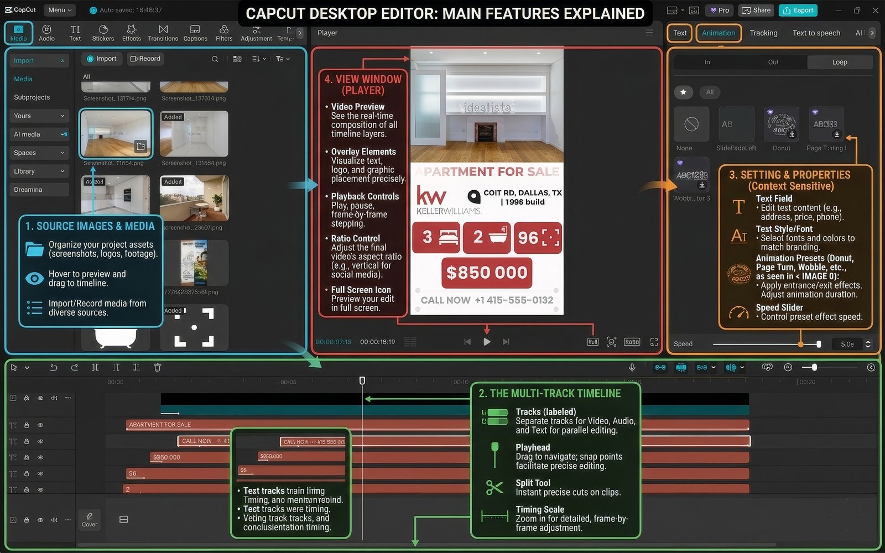Open the Menu dropdown in title bar

(60, 10)
